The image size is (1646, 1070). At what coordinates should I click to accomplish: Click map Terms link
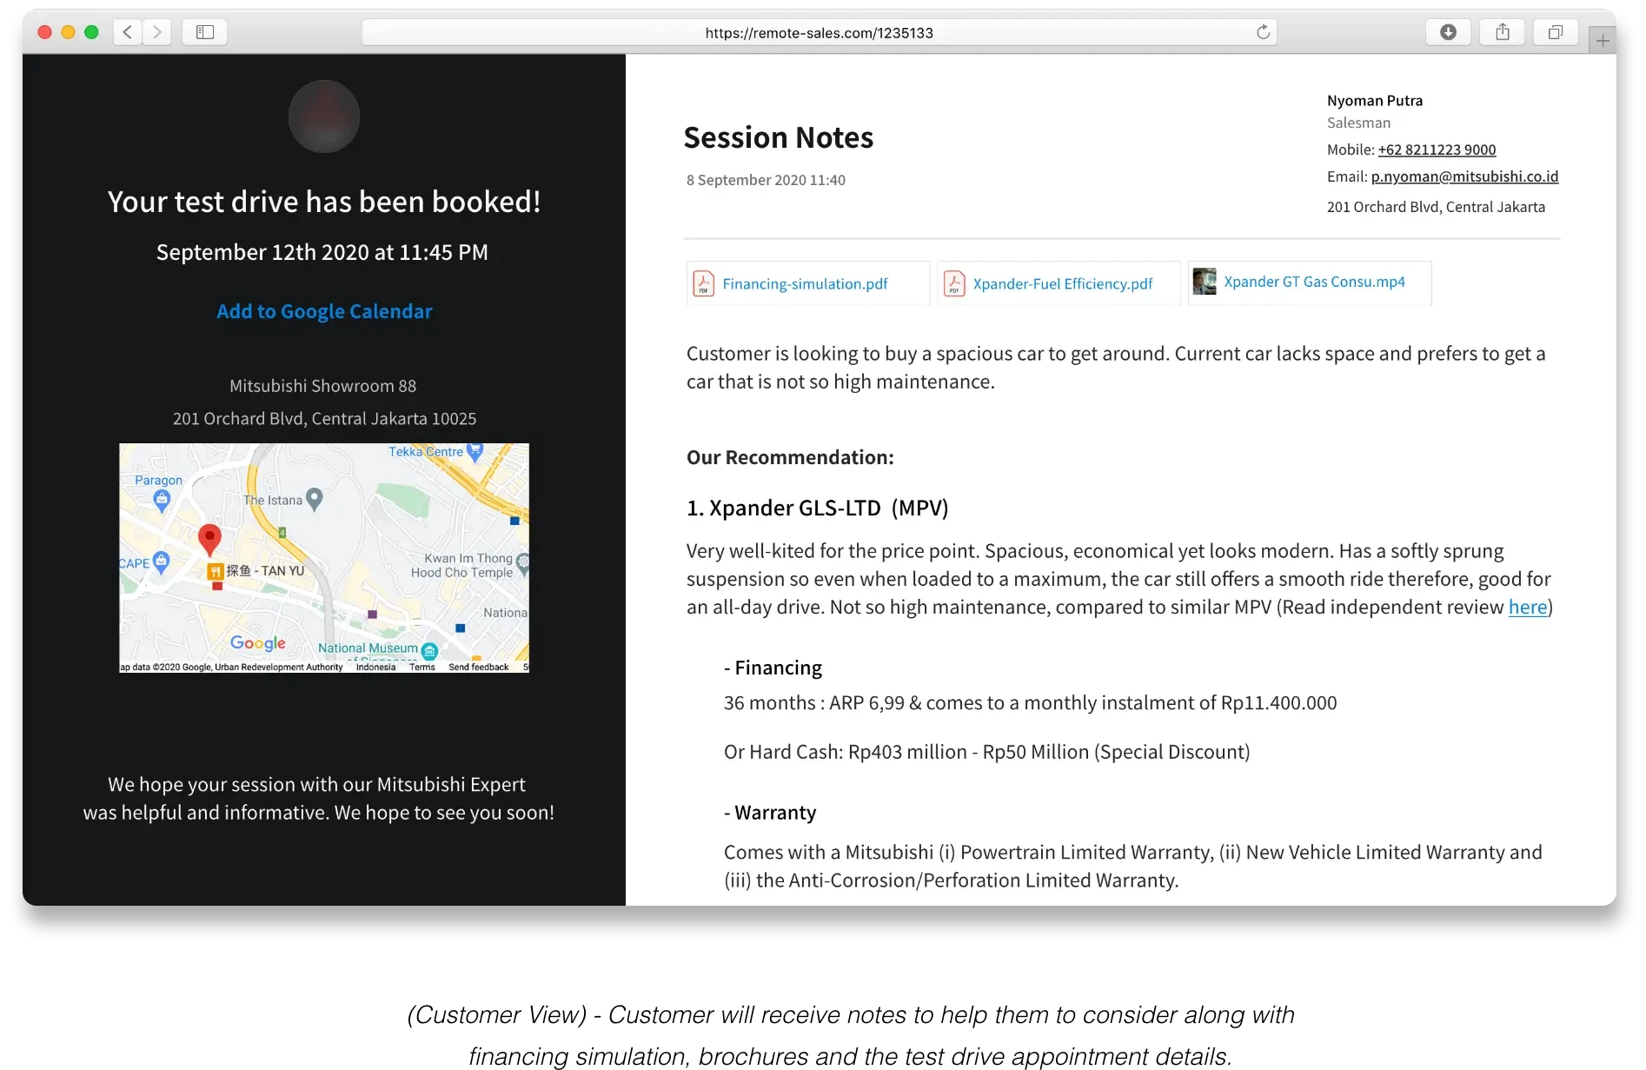tap(422, 668)
